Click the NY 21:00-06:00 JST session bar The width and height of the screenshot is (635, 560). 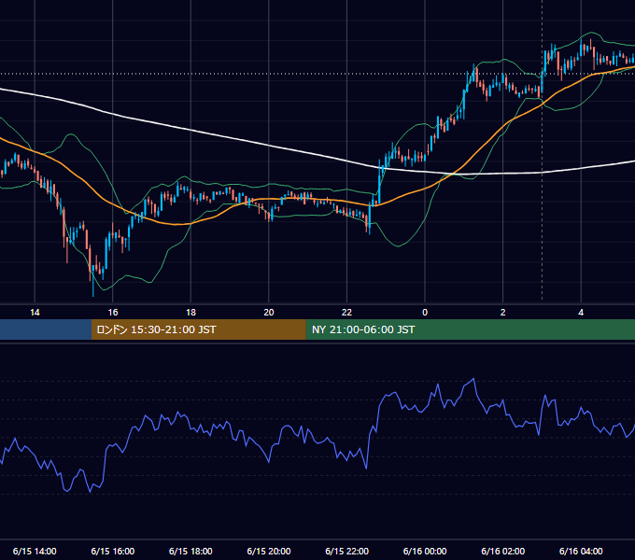pos(470,329)
